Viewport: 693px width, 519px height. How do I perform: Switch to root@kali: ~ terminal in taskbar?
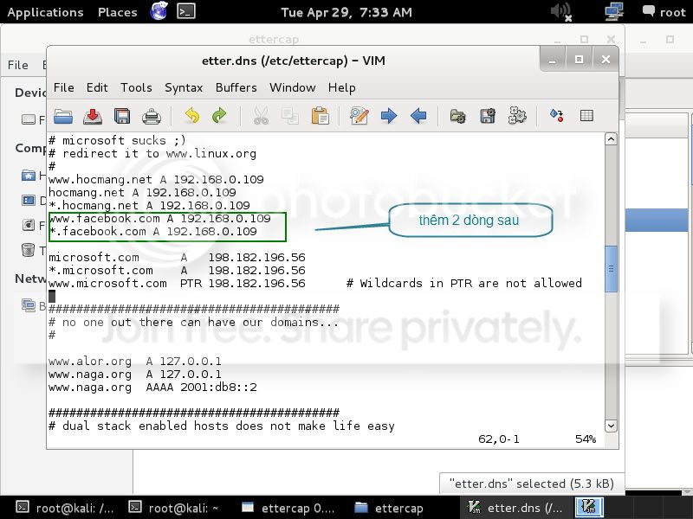[173, 508]
